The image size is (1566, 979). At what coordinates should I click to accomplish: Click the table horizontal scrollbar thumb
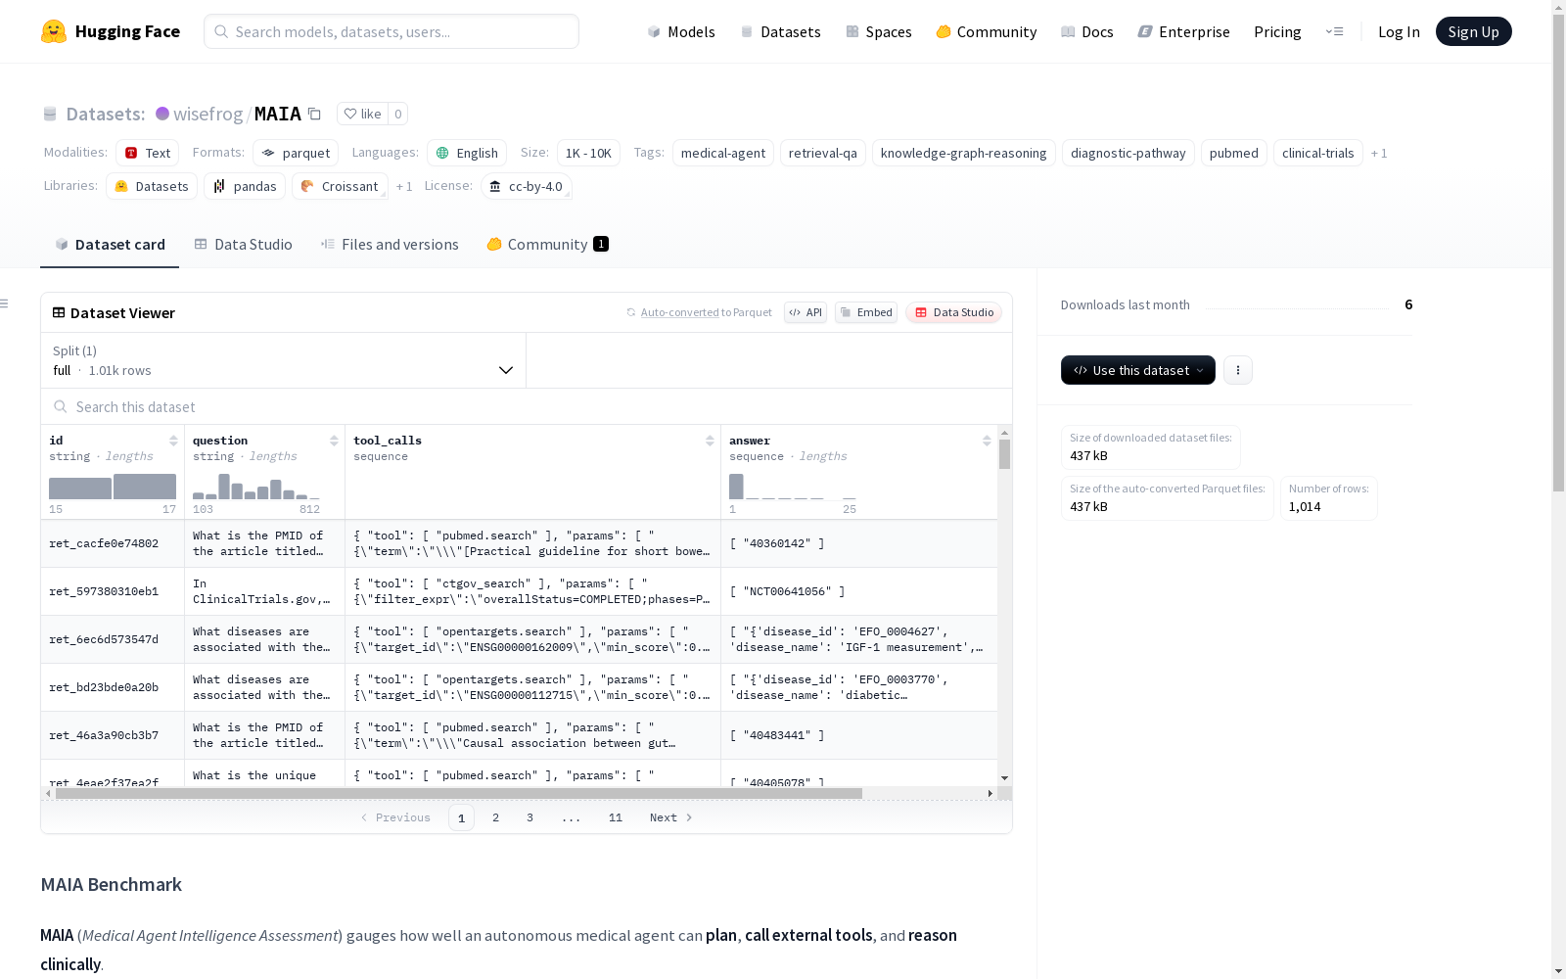point(458,793)
